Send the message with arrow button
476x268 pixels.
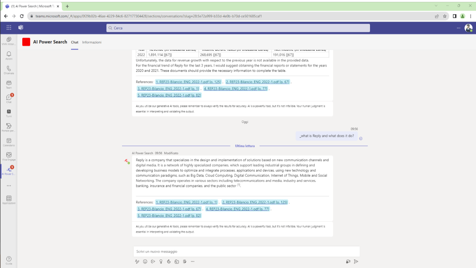[x=356, y=261]
